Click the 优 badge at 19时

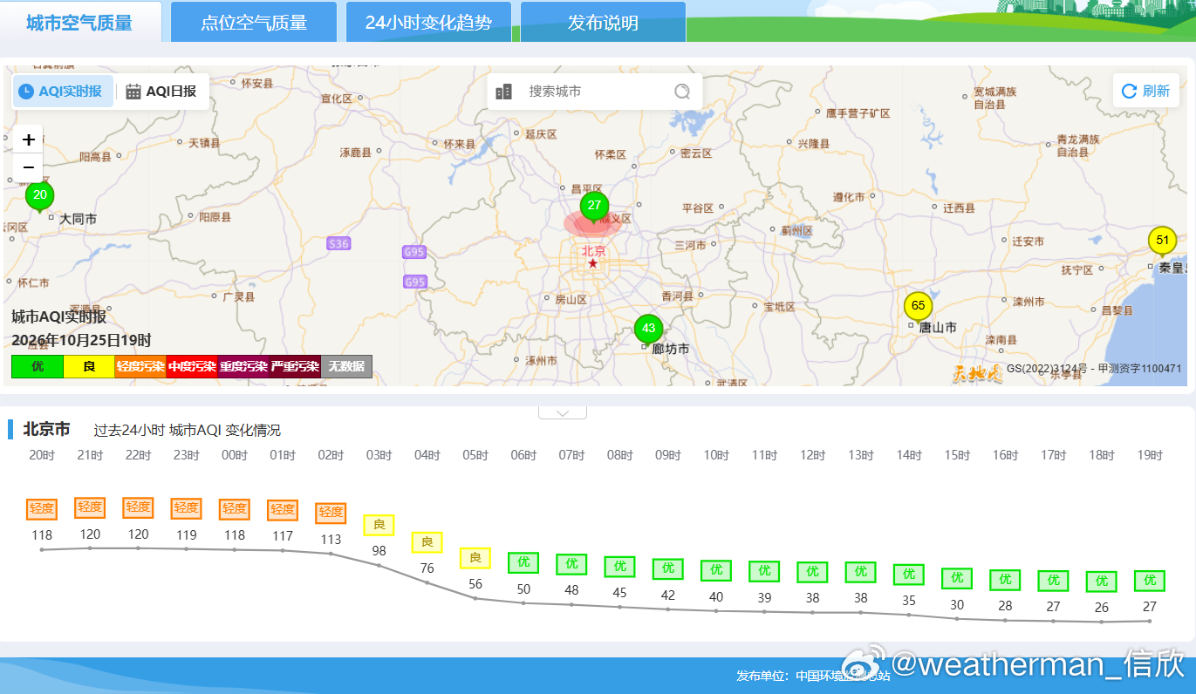1150,581
